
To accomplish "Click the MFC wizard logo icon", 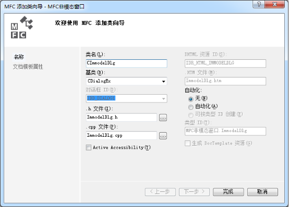I will (x=21, y=27).
